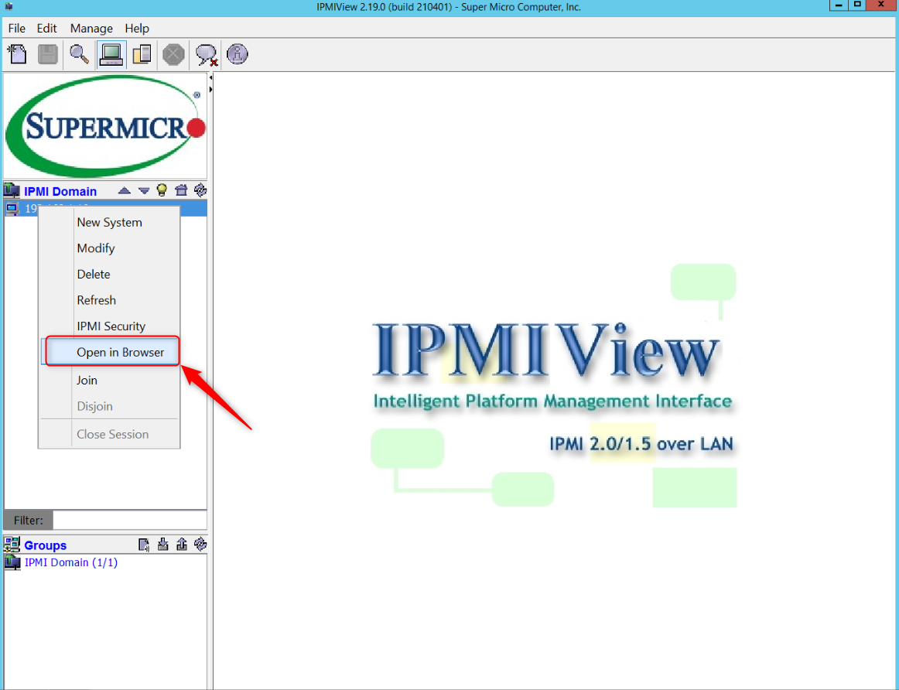Click the New file toolbar icon
The height and width of the screenshot is (690, 899).
point(17,54)
